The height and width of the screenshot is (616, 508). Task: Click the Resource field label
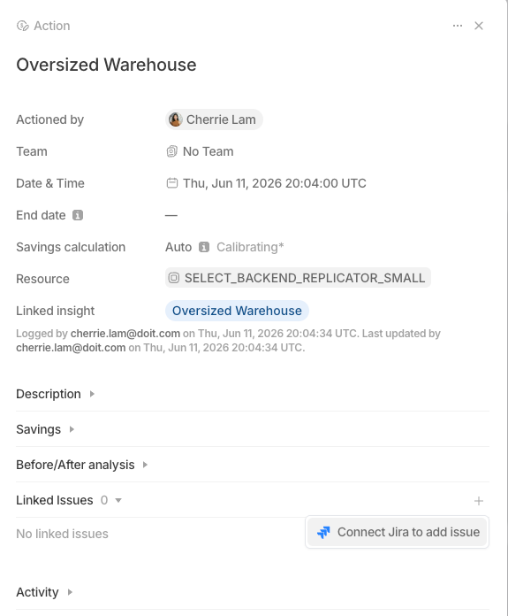tap(42, 279)
